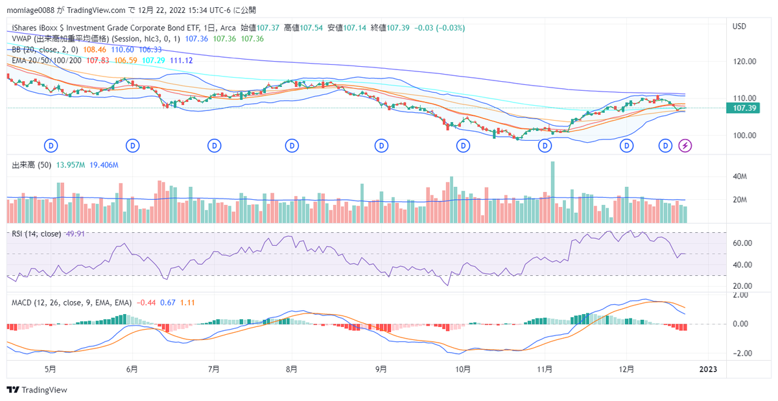Click the USD currency label

[740, 27]
